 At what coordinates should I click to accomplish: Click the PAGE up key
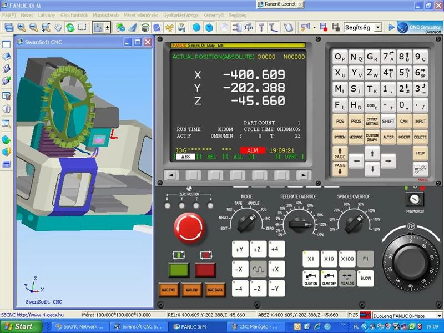(340, 154)
